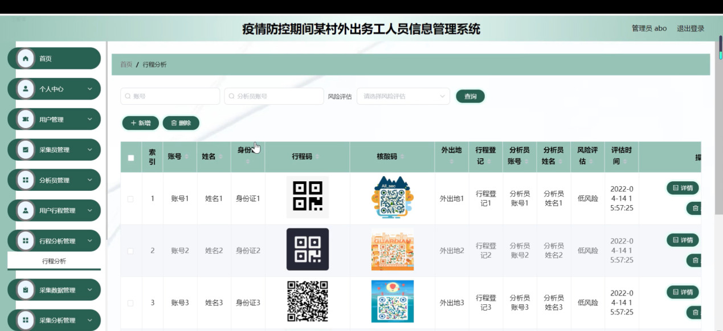This screenshot has width=723, height=331.
Task: Focus the 账号 search input
Action: click(x=170, y=96)
